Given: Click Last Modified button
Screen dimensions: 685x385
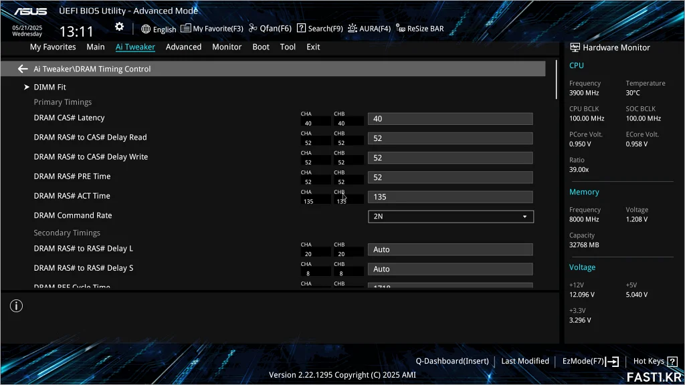Looking at the screenshot, I should [525, 361].
